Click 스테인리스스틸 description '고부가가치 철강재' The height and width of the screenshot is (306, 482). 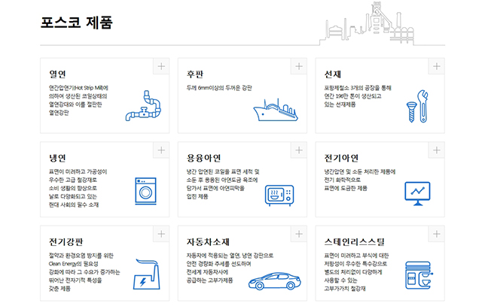coord(345,289)
